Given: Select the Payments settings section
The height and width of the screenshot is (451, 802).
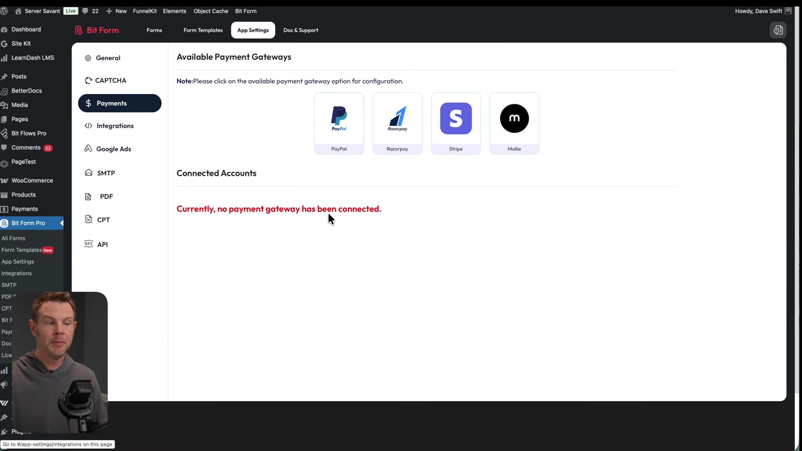Looking at the screenshot, I should 119,103.
